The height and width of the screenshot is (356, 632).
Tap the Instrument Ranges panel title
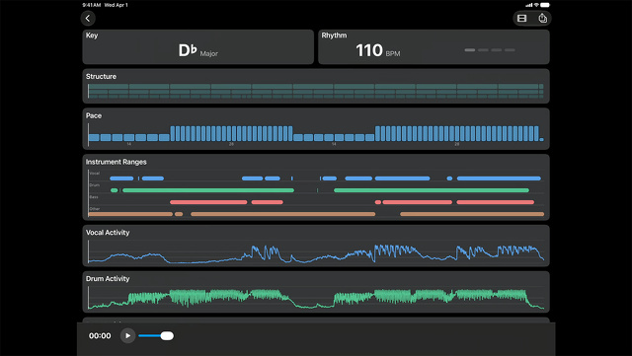[117, 162]
